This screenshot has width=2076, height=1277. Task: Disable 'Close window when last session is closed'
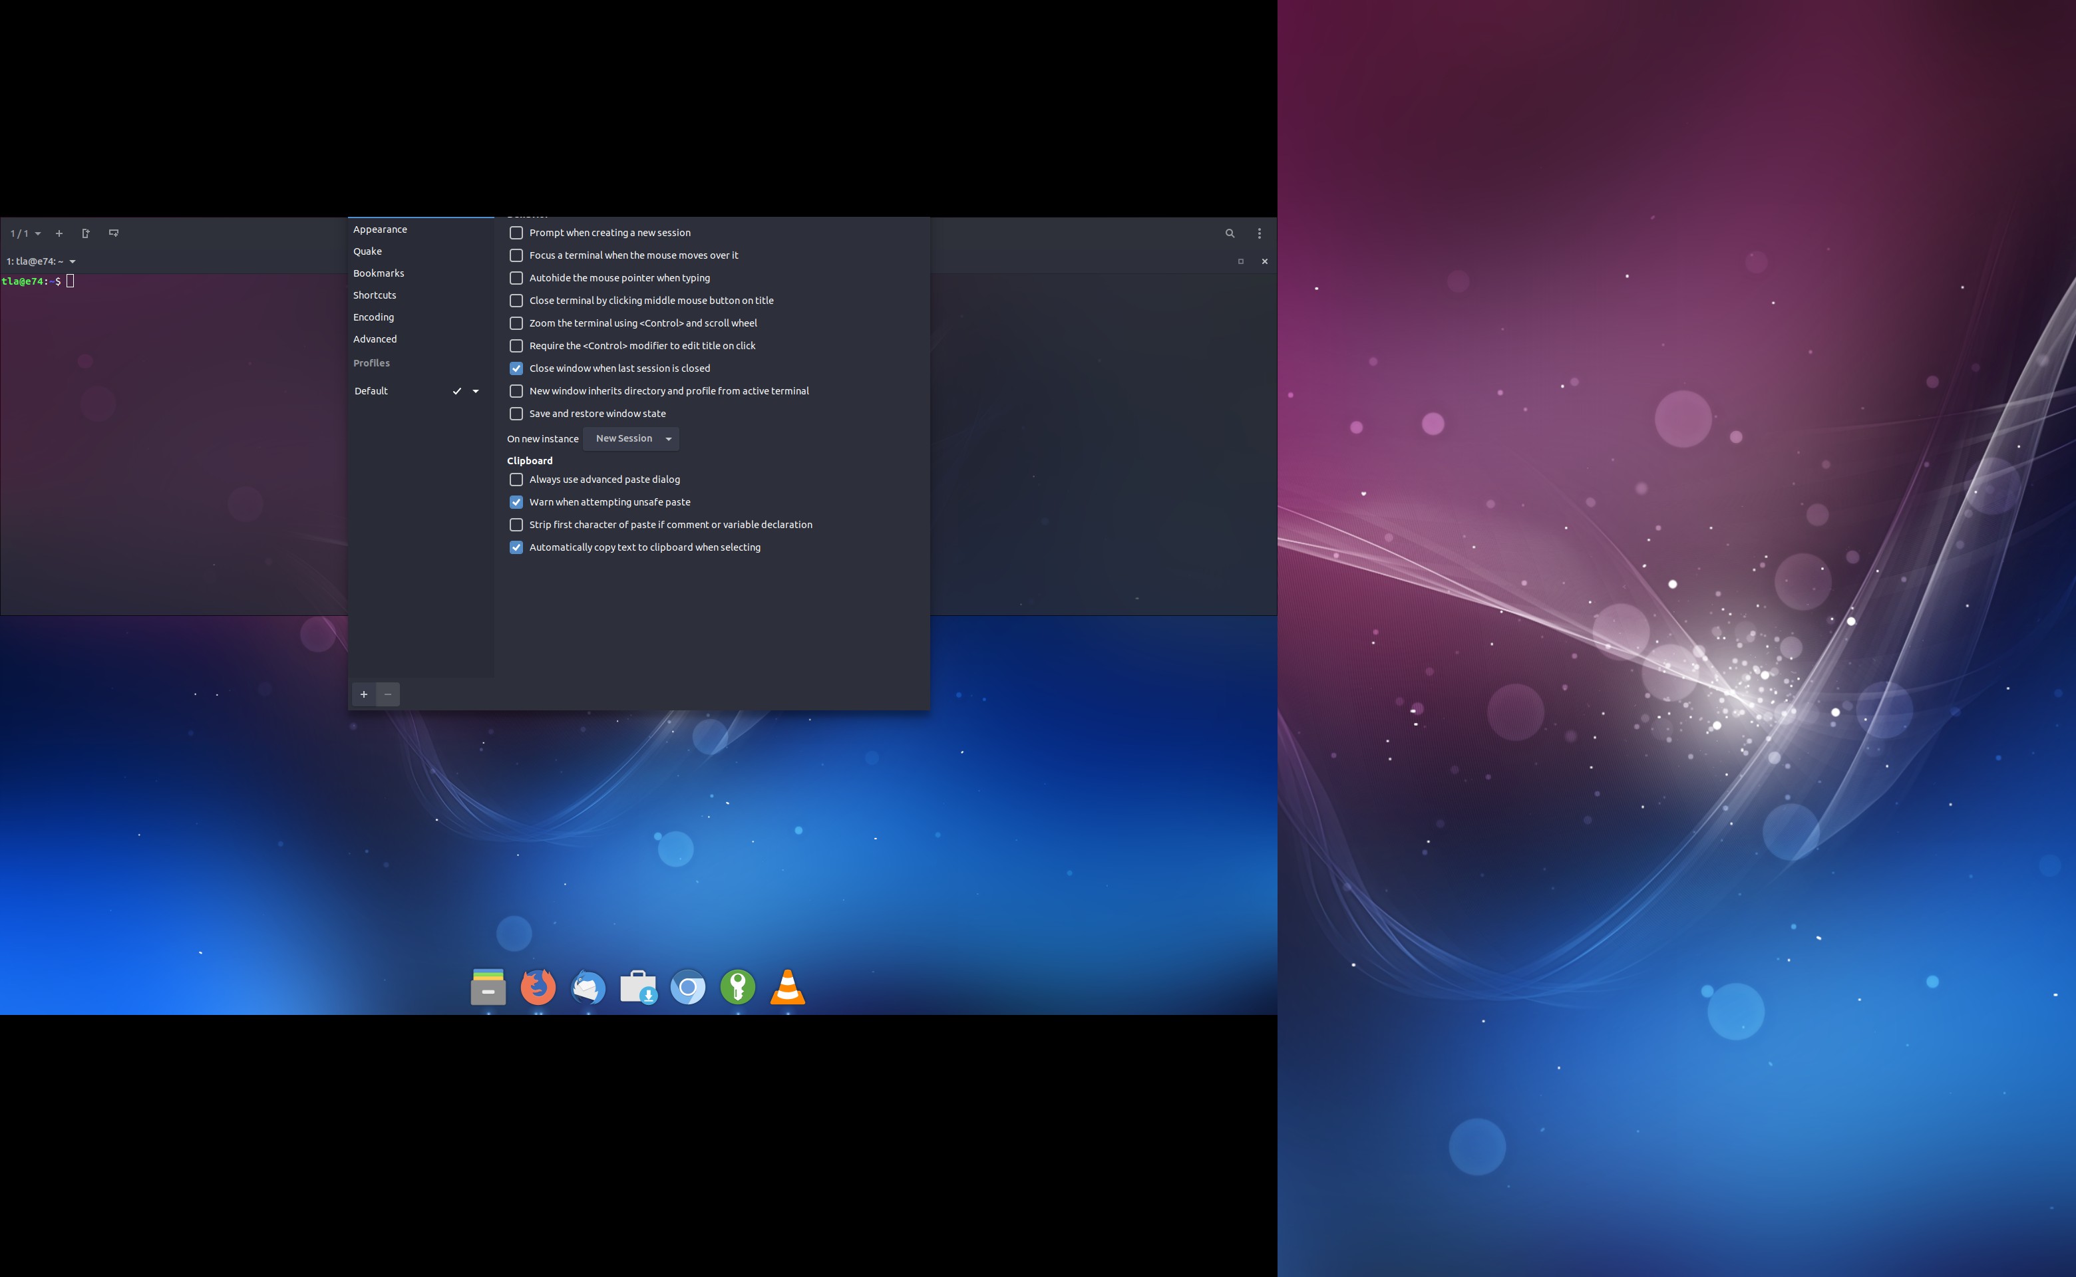coord(516,368)
